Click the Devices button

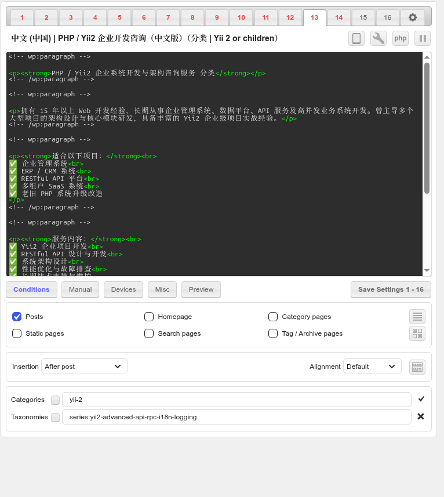123,289
